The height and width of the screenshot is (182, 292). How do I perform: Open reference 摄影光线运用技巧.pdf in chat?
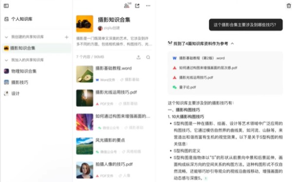tap(196, 78)
